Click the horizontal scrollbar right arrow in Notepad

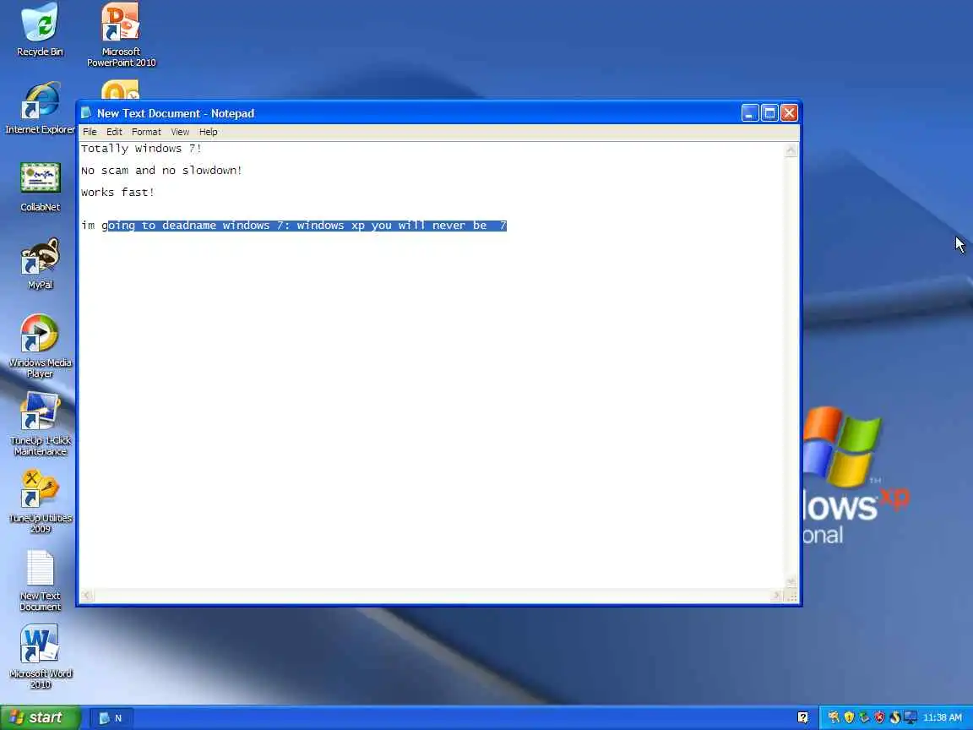point(776,596)
